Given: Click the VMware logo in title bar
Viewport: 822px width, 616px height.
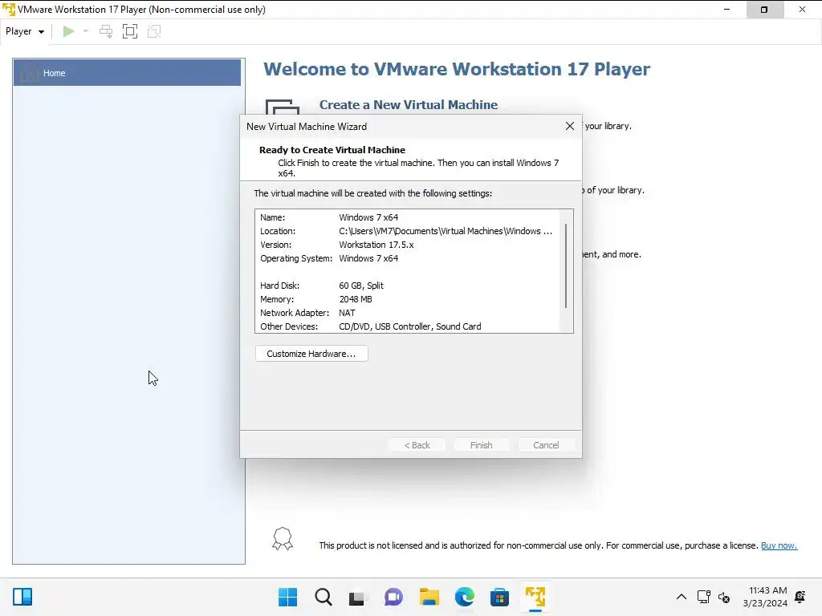Looking at the screenshot, I should click(8, 10).
